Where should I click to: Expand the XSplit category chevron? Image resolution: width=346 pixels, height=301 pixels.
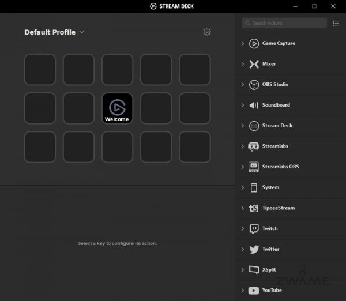[x=243, y=270]
